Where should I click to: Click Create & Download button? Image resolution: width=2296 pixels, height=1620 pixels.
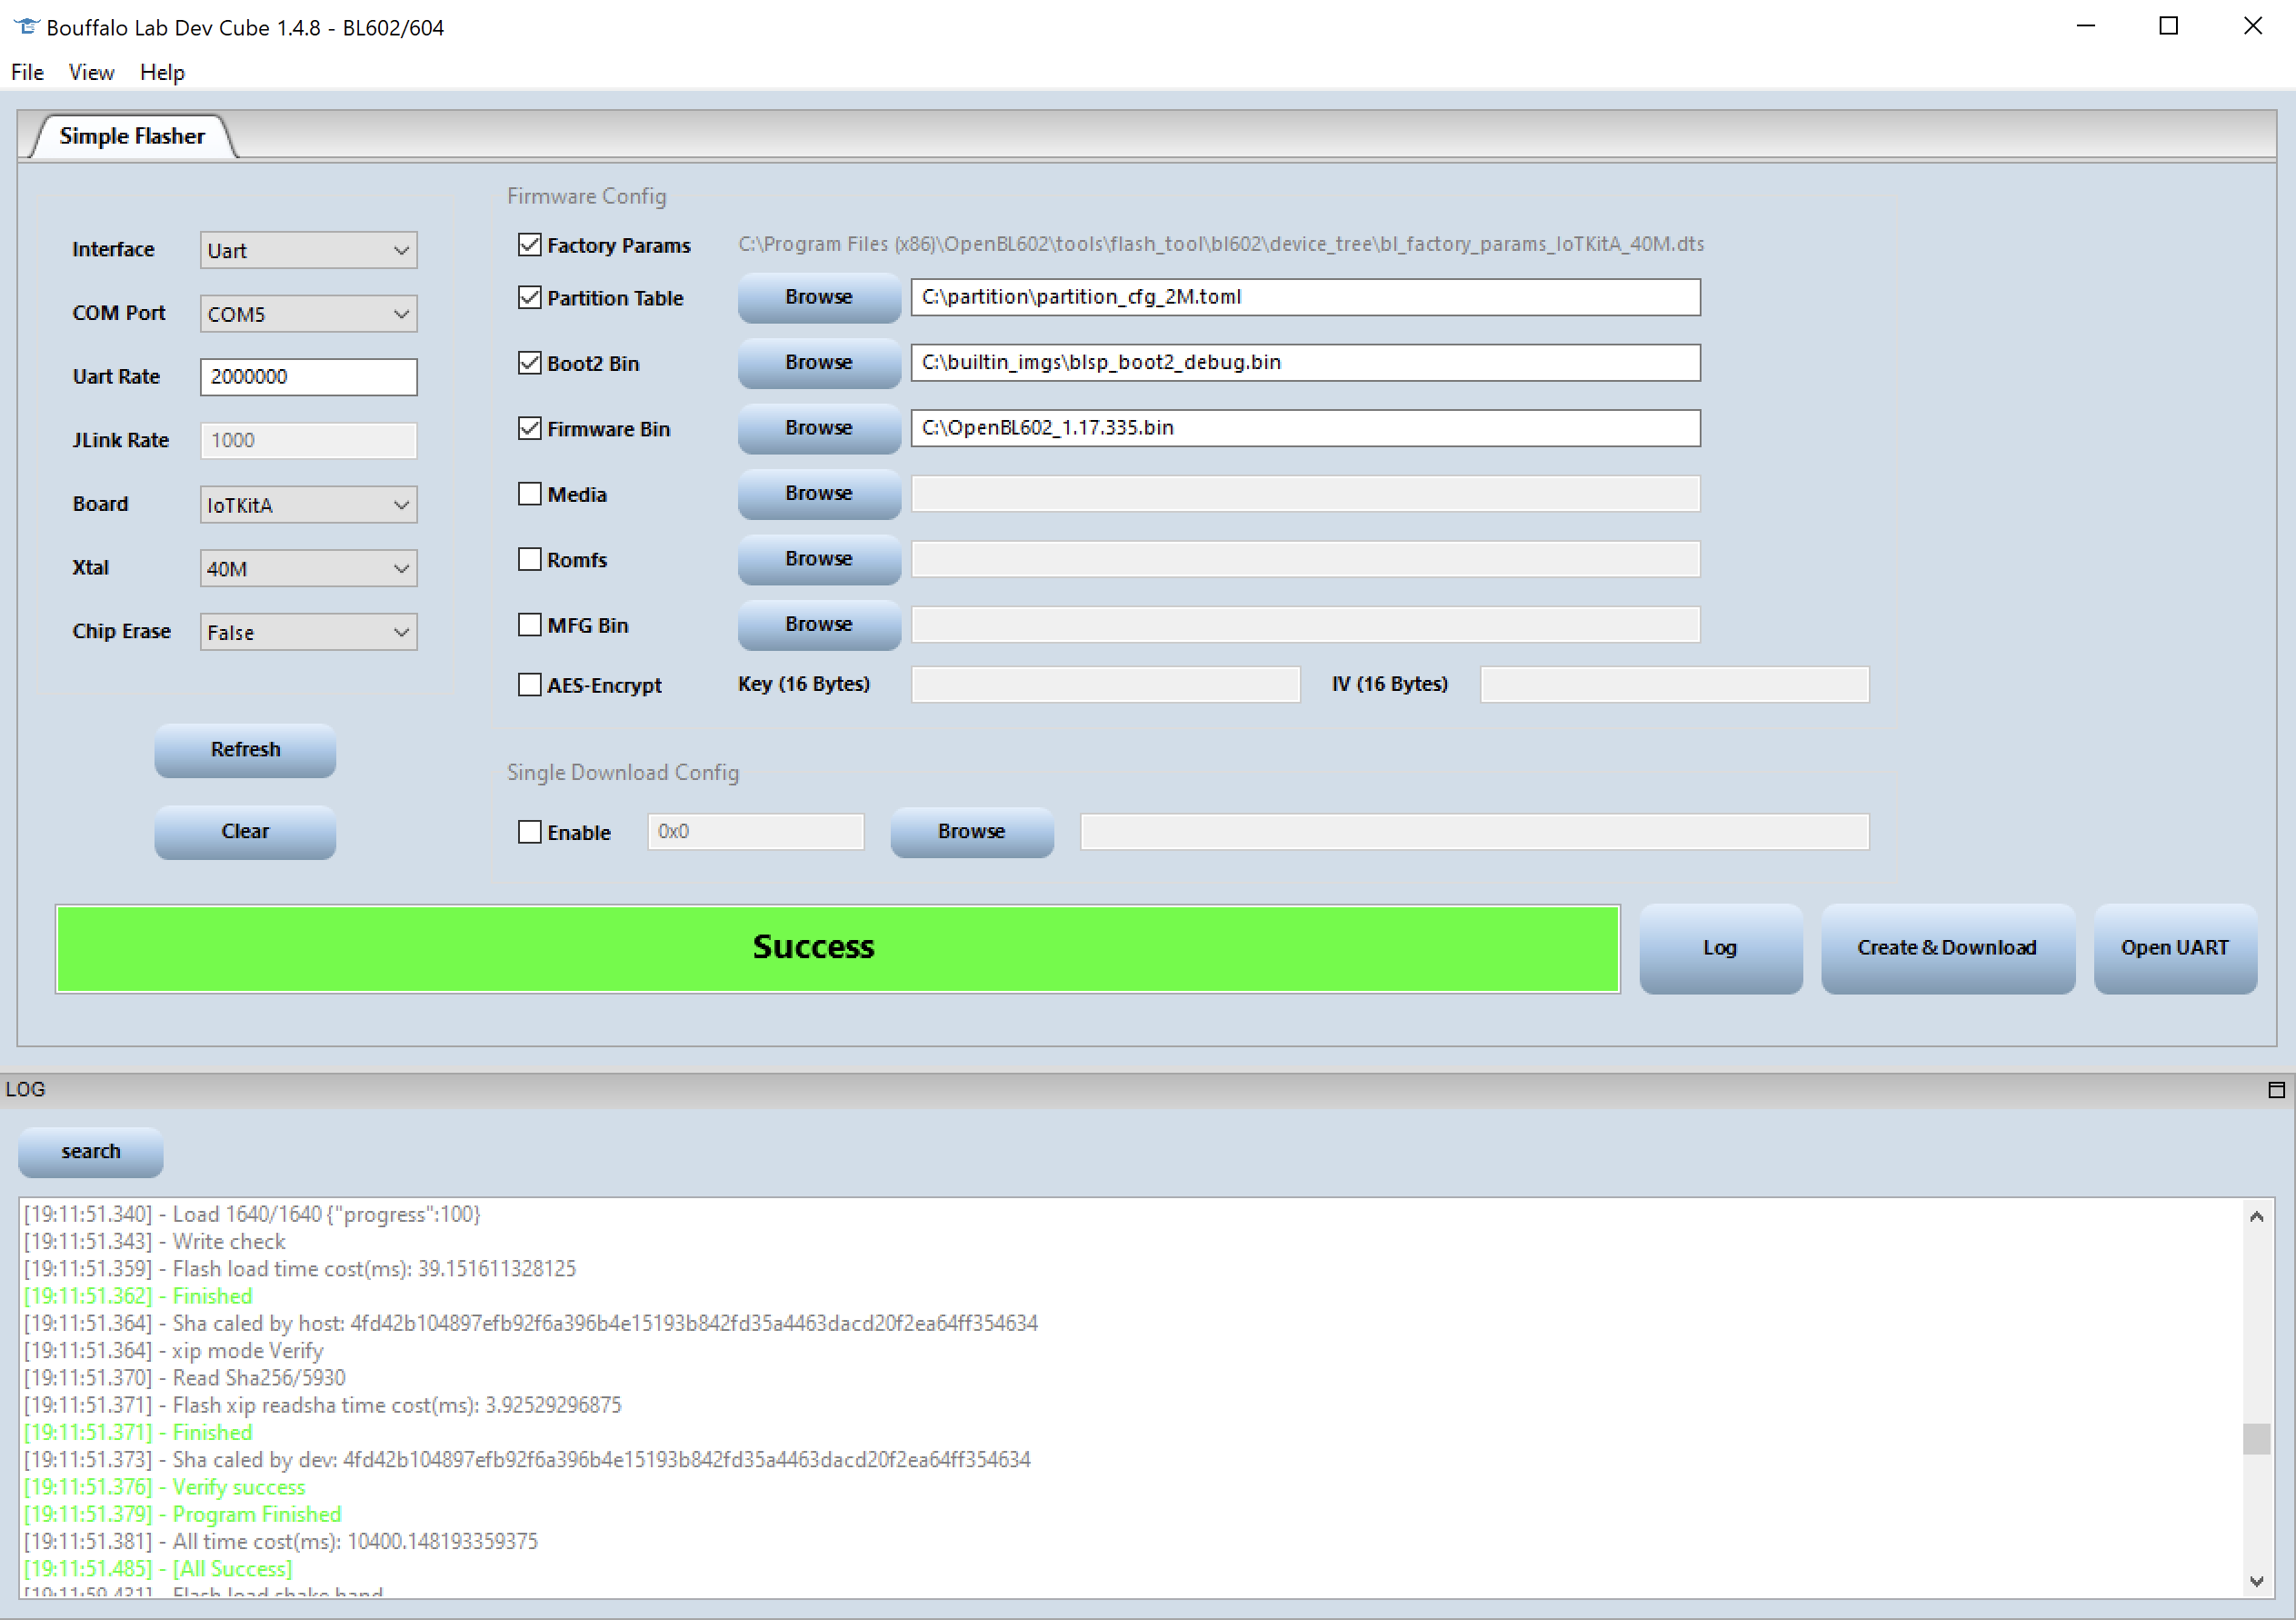click(x=1947, y=948)
